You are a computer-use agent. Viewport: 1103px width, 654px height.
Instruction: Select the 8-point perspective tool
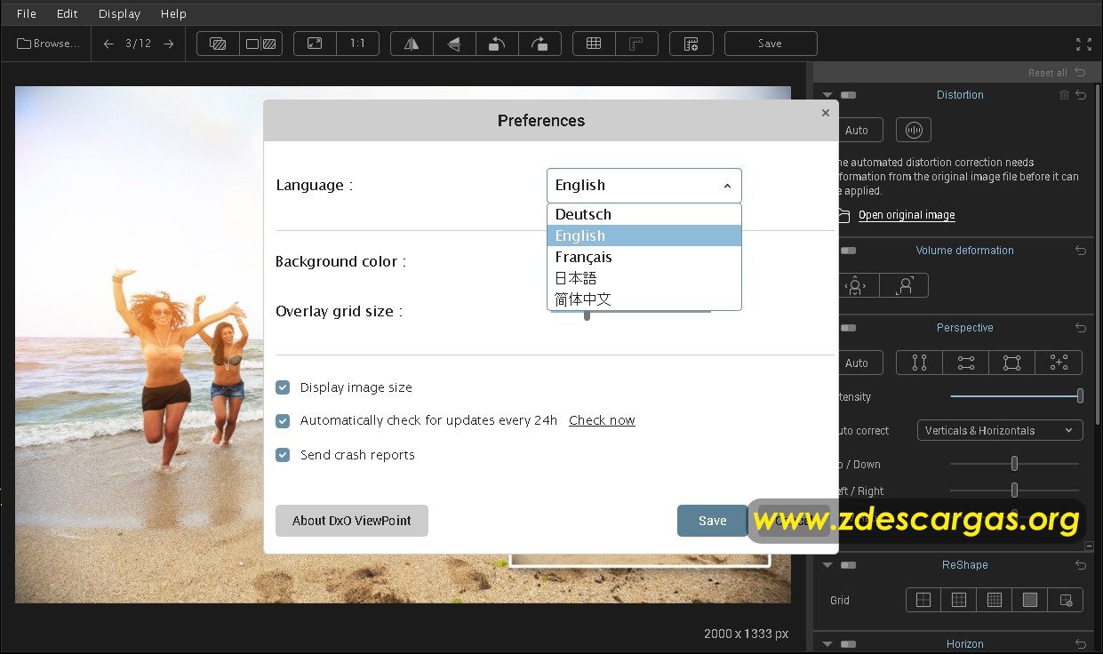tap(1059, 363)
